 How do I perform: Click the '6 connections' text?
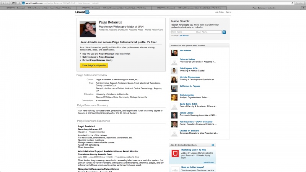tap(102, 101)
